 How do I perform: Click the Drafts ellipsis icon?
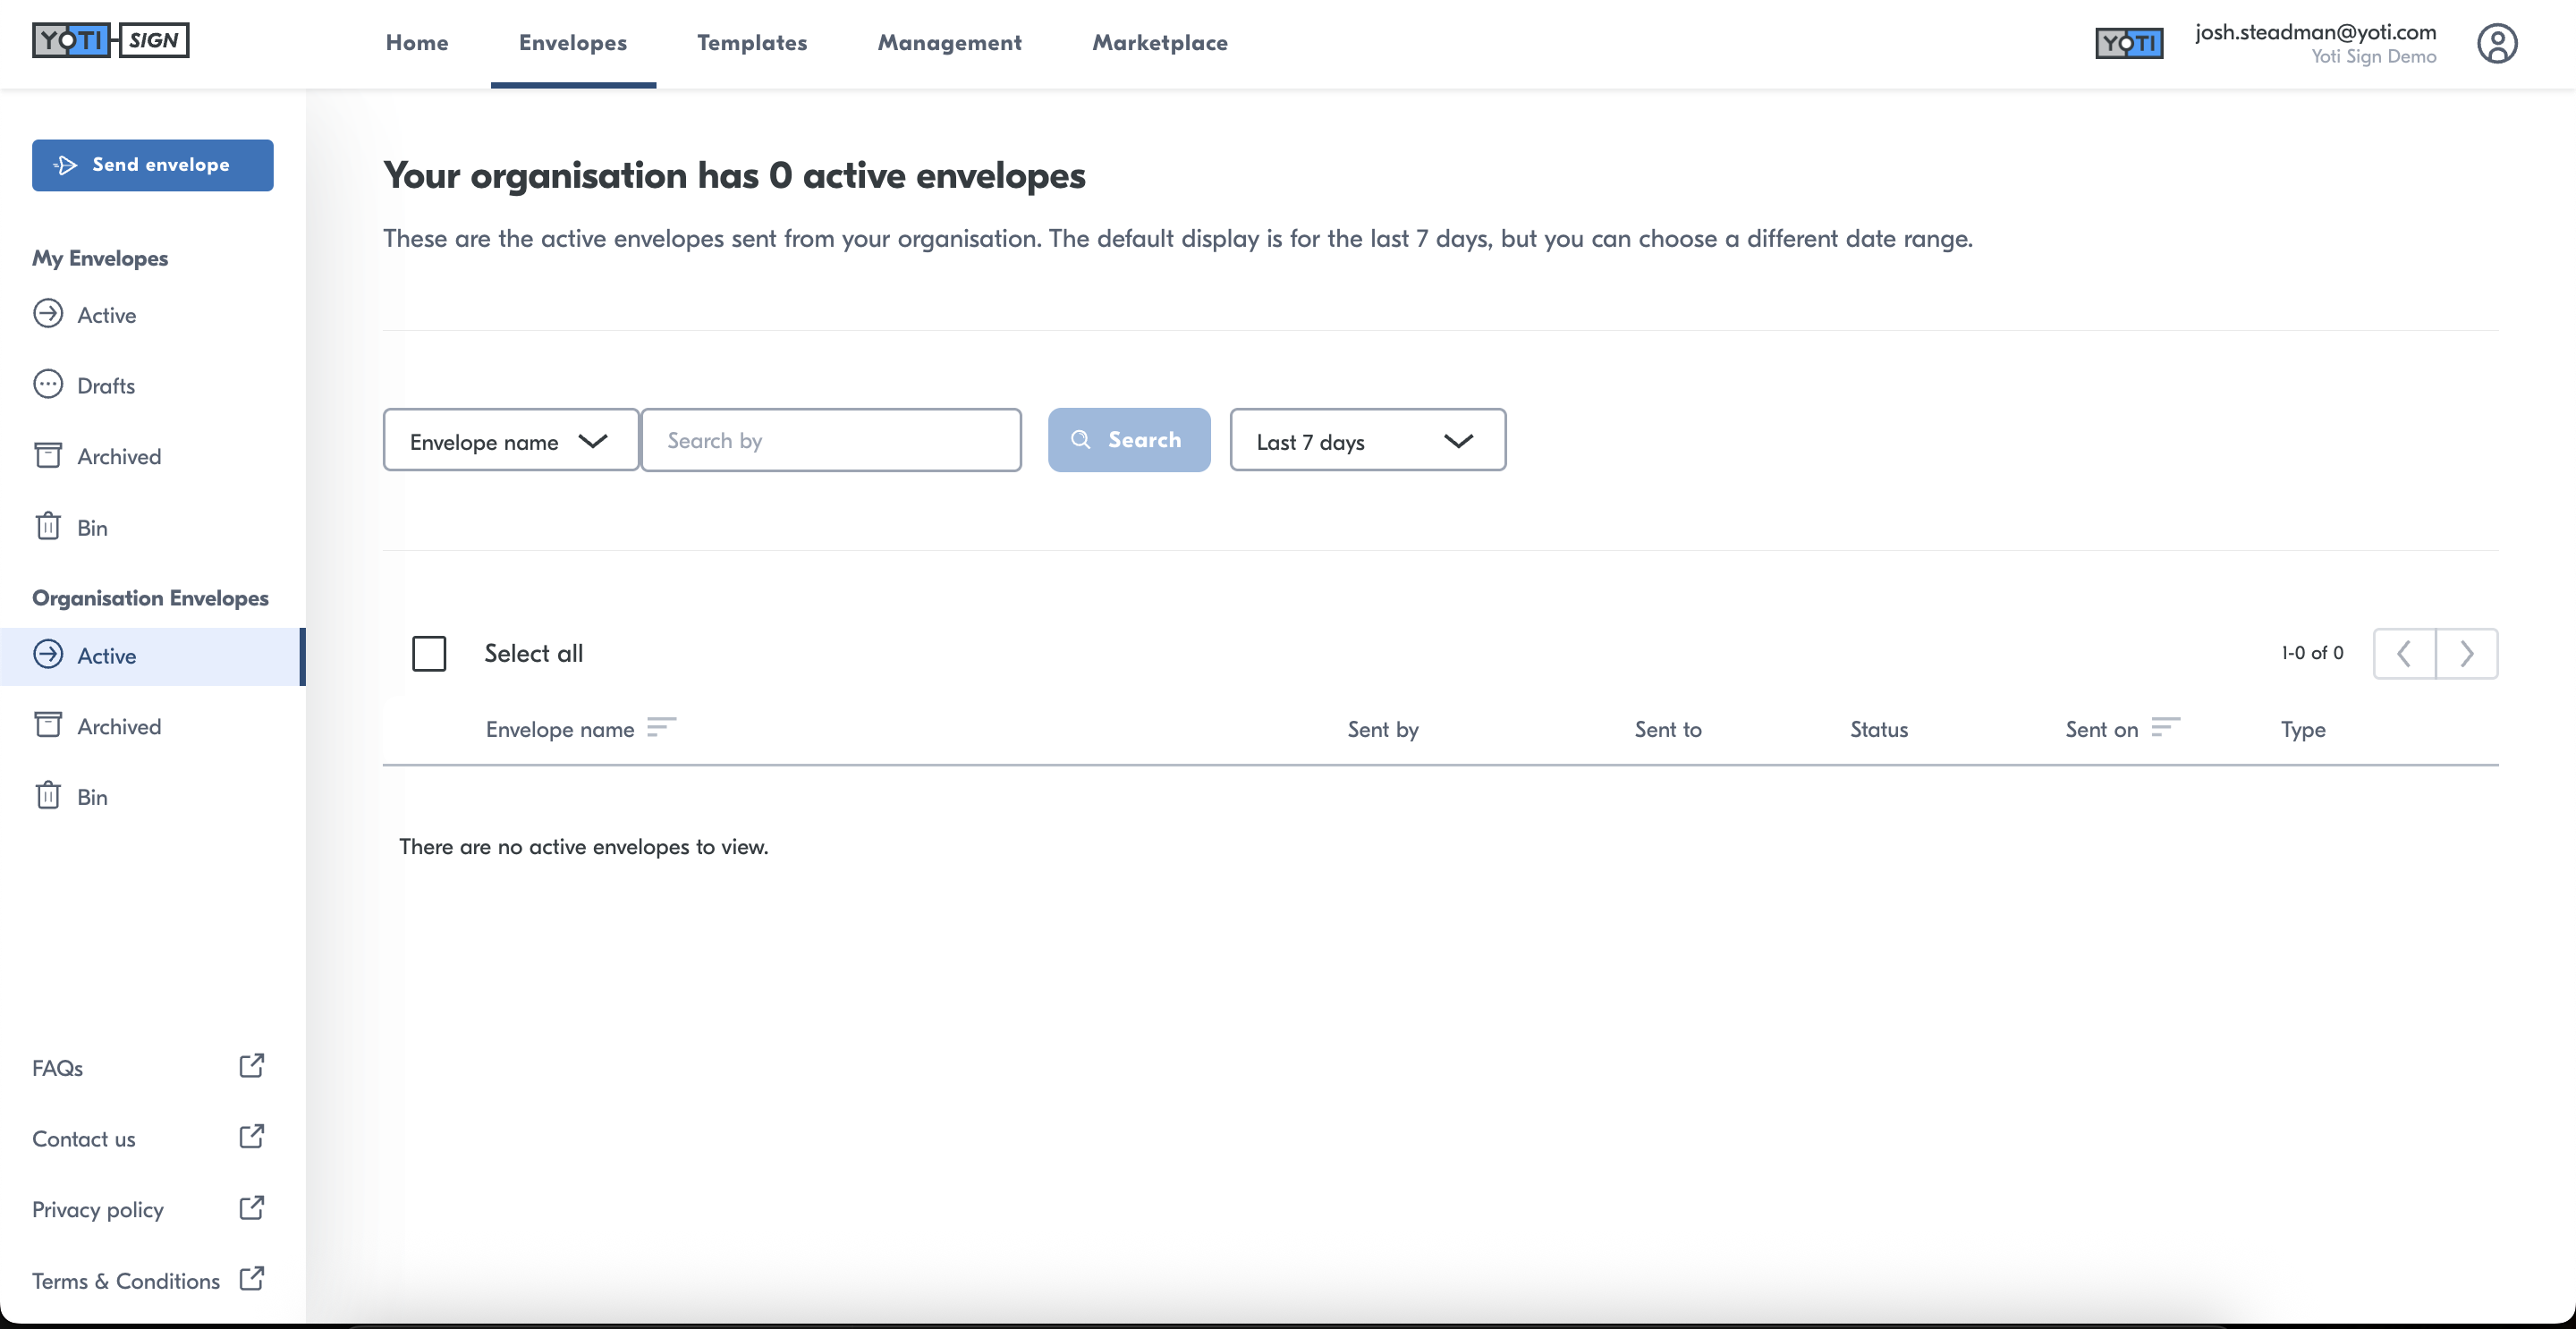click(48, 385)
